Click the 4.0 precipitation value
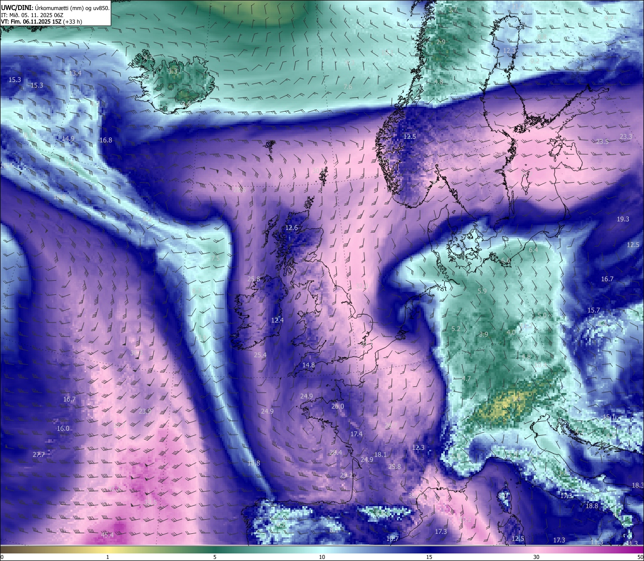The height and width of the screenshot is (561, 644). click(511, 333)
